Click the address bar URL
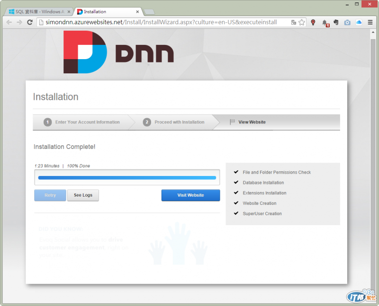 pyautogui.click(x=161, y=22)
